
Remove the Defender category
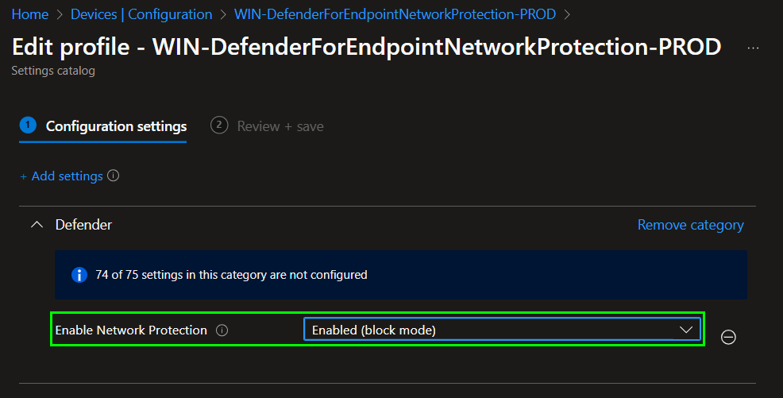pyautogui.click(x=690, y=225)
